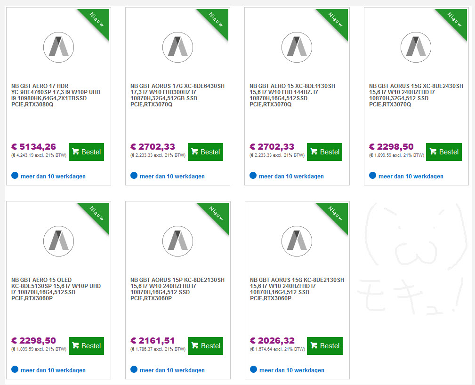Click 'meer dan 10 werkdagen' under AORUS 15P

172,370
